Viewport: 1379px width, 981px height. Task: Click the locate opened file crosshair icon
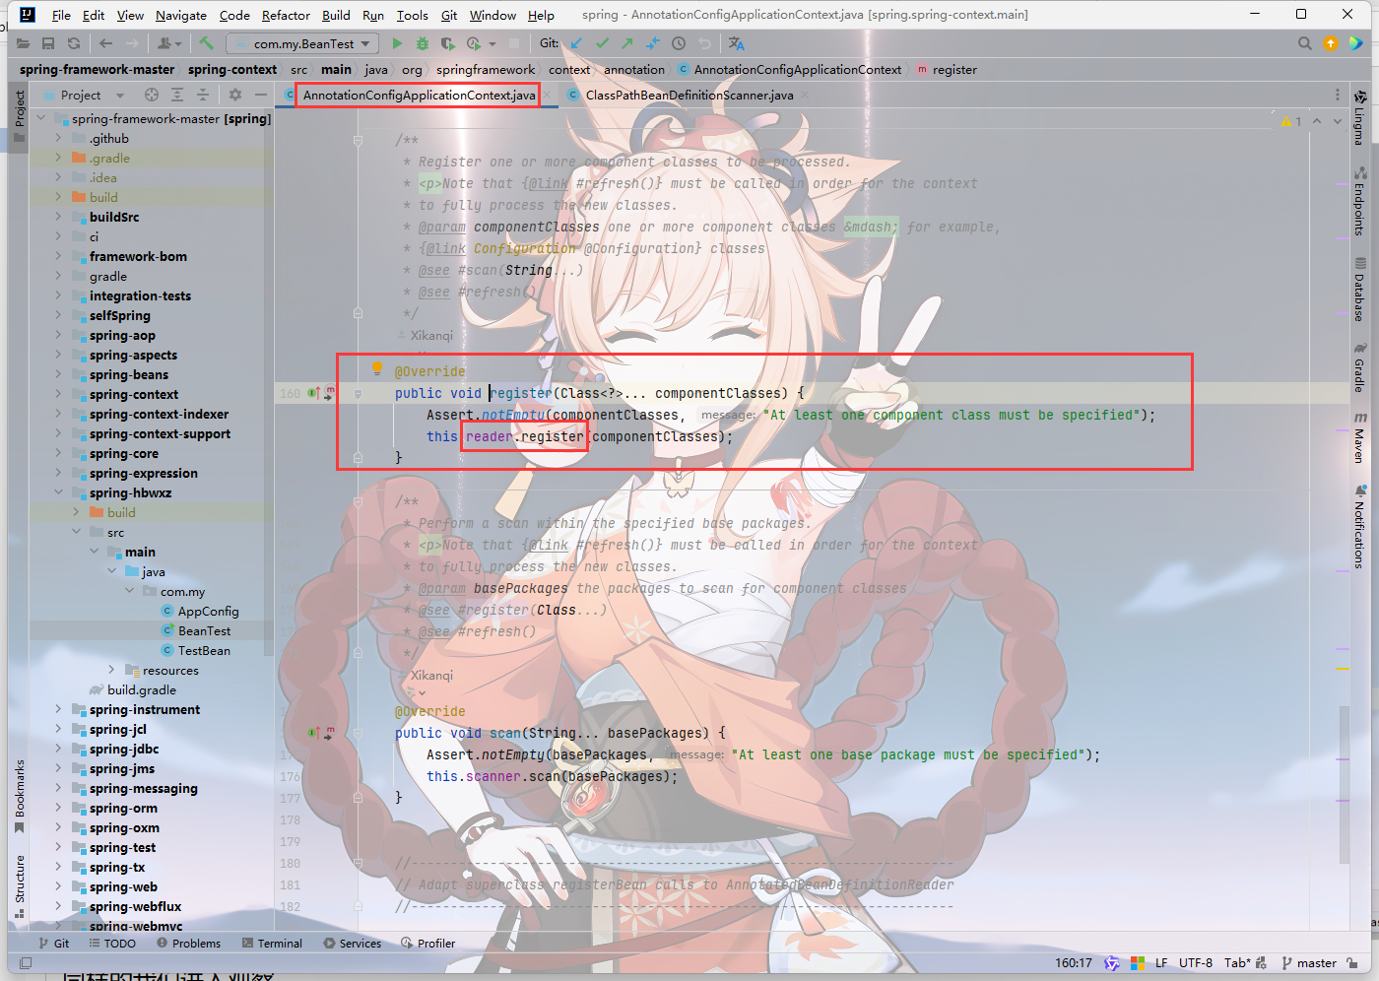tap(152, 95)
